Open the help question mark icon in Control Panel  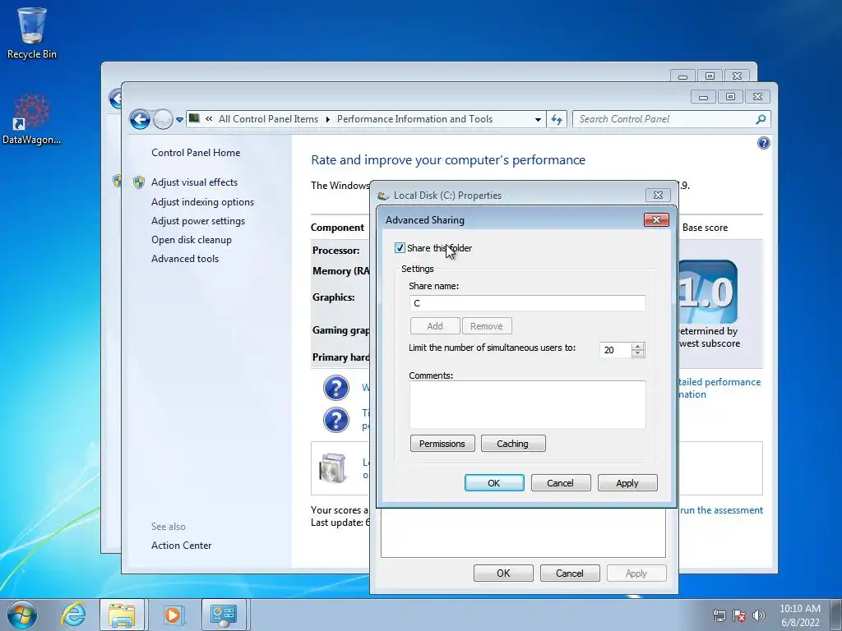(x=763, y=143)
